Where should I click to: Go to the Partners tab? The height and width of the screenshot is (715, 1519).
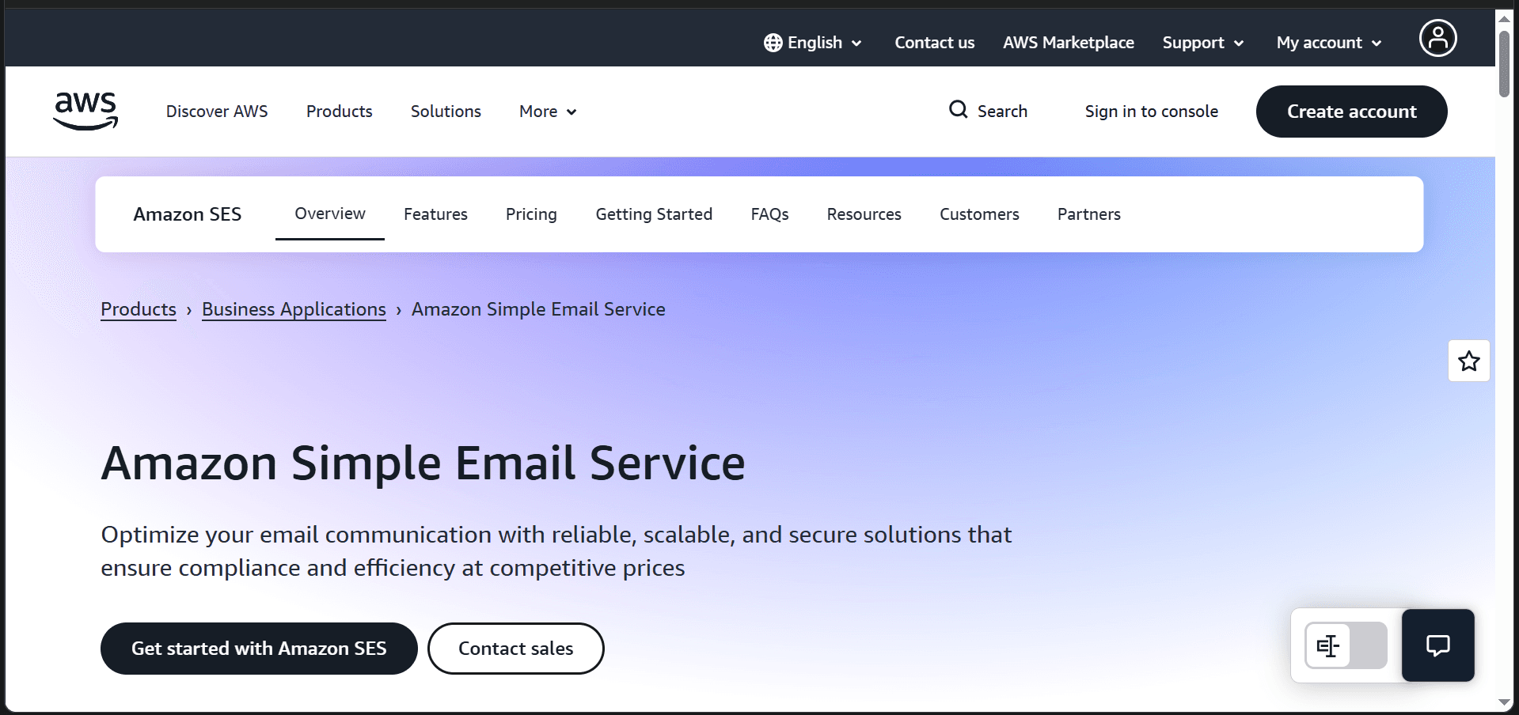[1088, 214]
